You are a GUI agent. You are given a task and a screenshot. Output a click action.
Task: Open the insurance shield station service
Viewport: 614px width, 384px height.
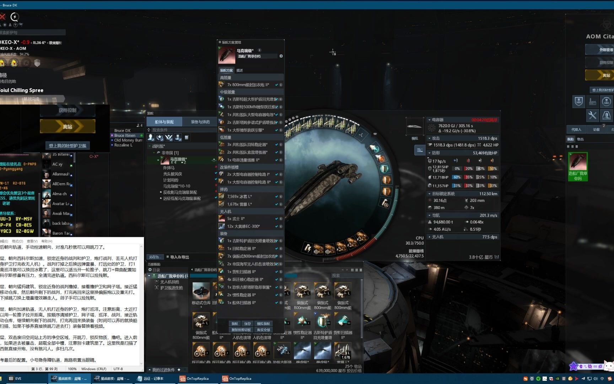[579, 102]
